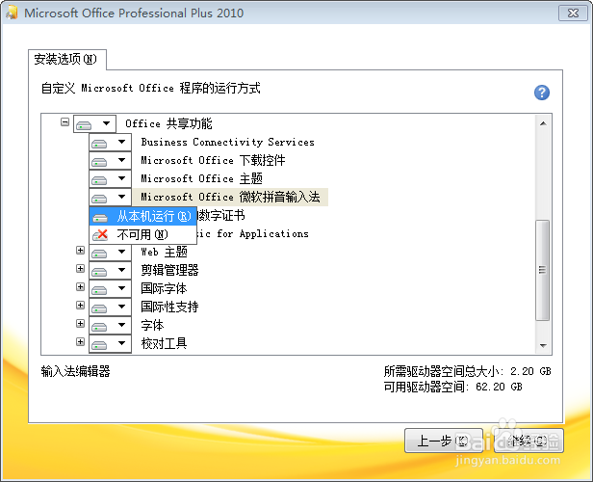593x482 pixels.
Task: Open install dropdown for 国际字体
Action: pos(110,288)
